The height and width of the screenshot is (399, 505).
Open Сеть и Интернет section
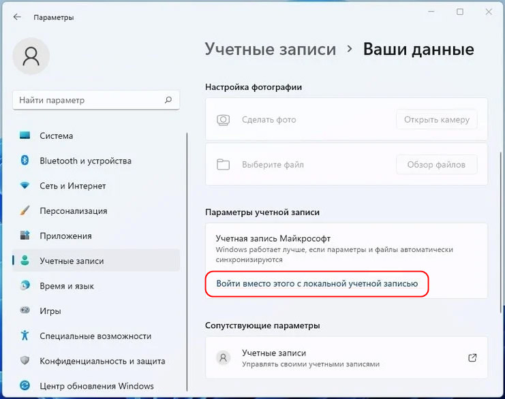(x=96, y=186)
